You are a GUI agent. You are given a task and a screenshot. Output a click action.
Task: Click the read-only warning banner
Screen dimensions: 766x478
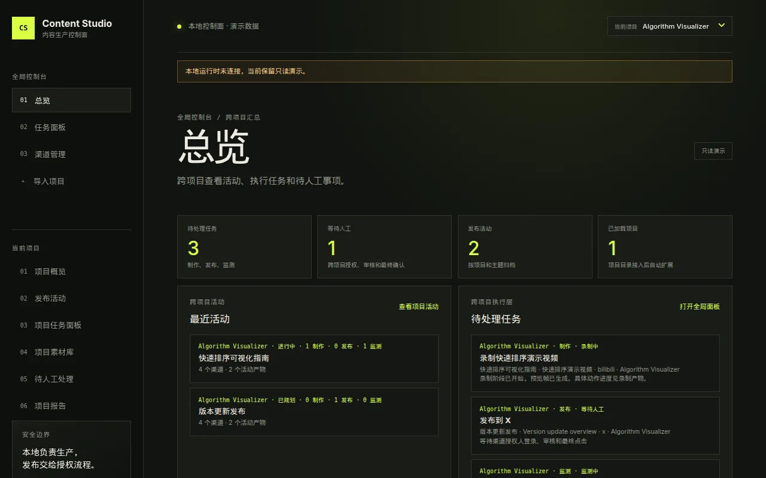point(455,71)
